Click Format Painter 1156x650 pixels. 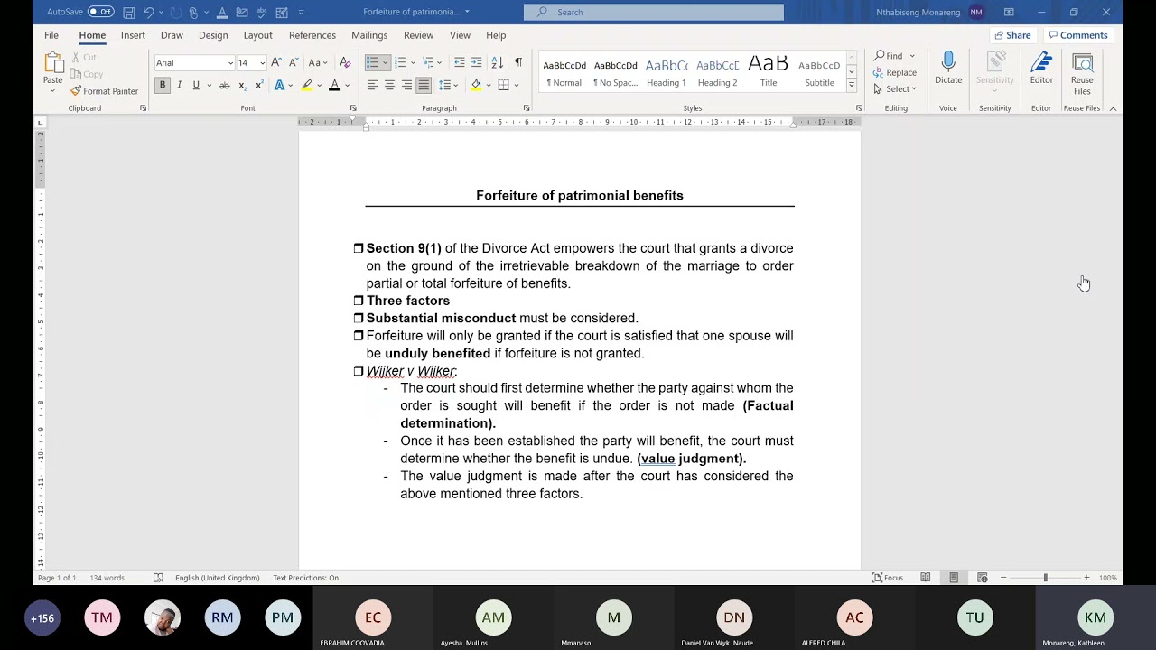point(105,91)
